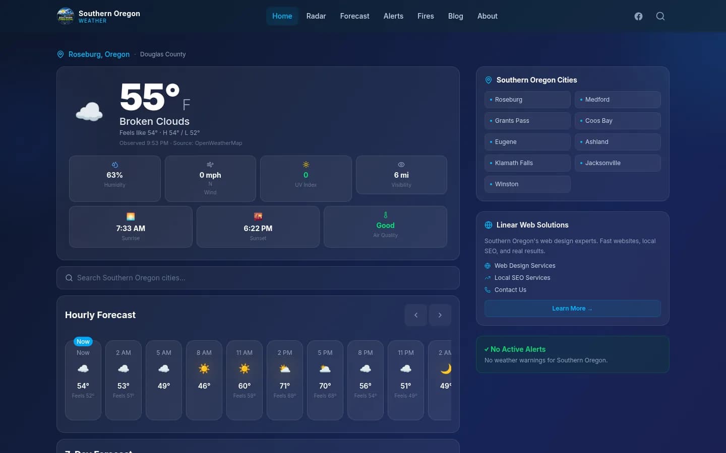Click the location pin beside Roseburg, Oregon
The height and width of the screenshot is (453, 726).
click(x=60, y=54)
